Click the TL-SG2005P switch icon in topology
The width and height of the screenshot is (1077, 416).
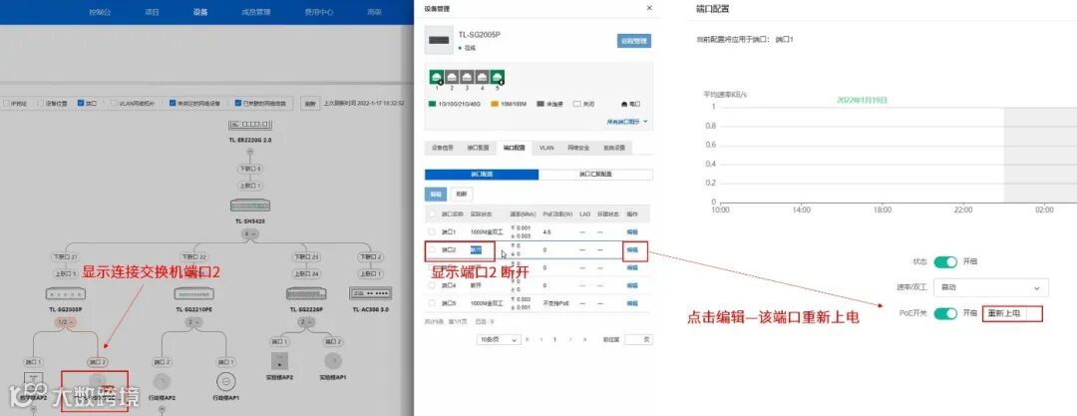65,293
